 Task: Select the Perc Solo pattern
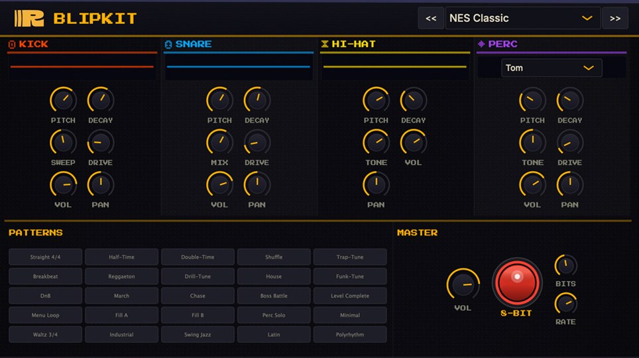[x=274, y=315]
